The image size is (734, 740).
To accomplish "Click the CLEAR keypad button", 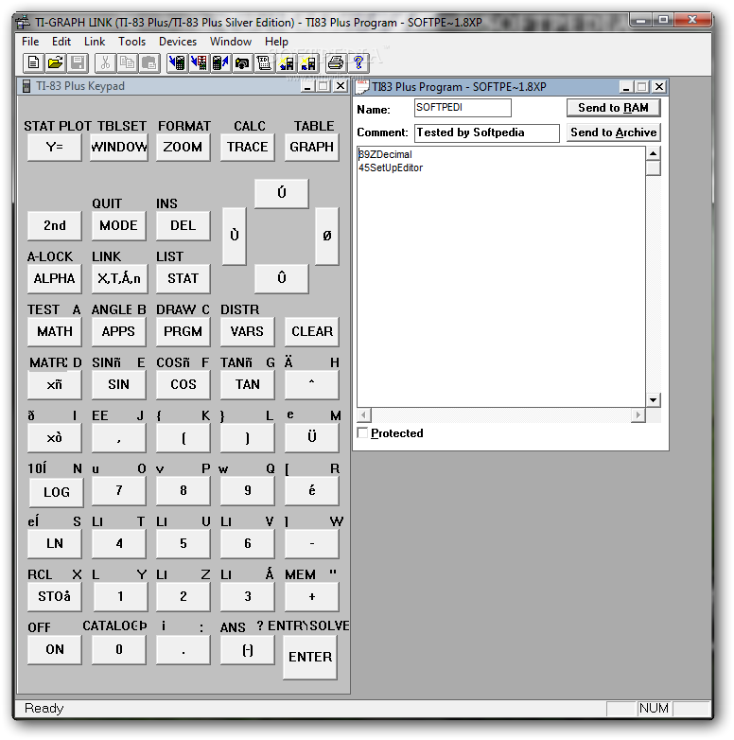I will coord(312,332).
